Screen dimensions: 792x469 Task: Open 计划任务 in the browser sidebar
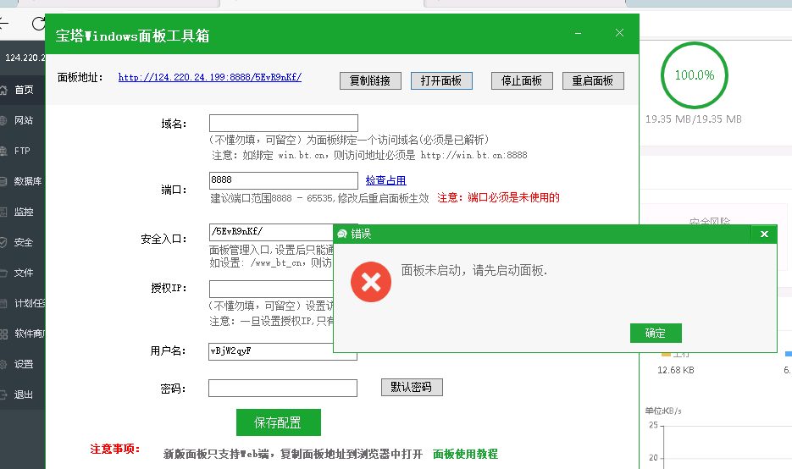(x=23, y=303)
